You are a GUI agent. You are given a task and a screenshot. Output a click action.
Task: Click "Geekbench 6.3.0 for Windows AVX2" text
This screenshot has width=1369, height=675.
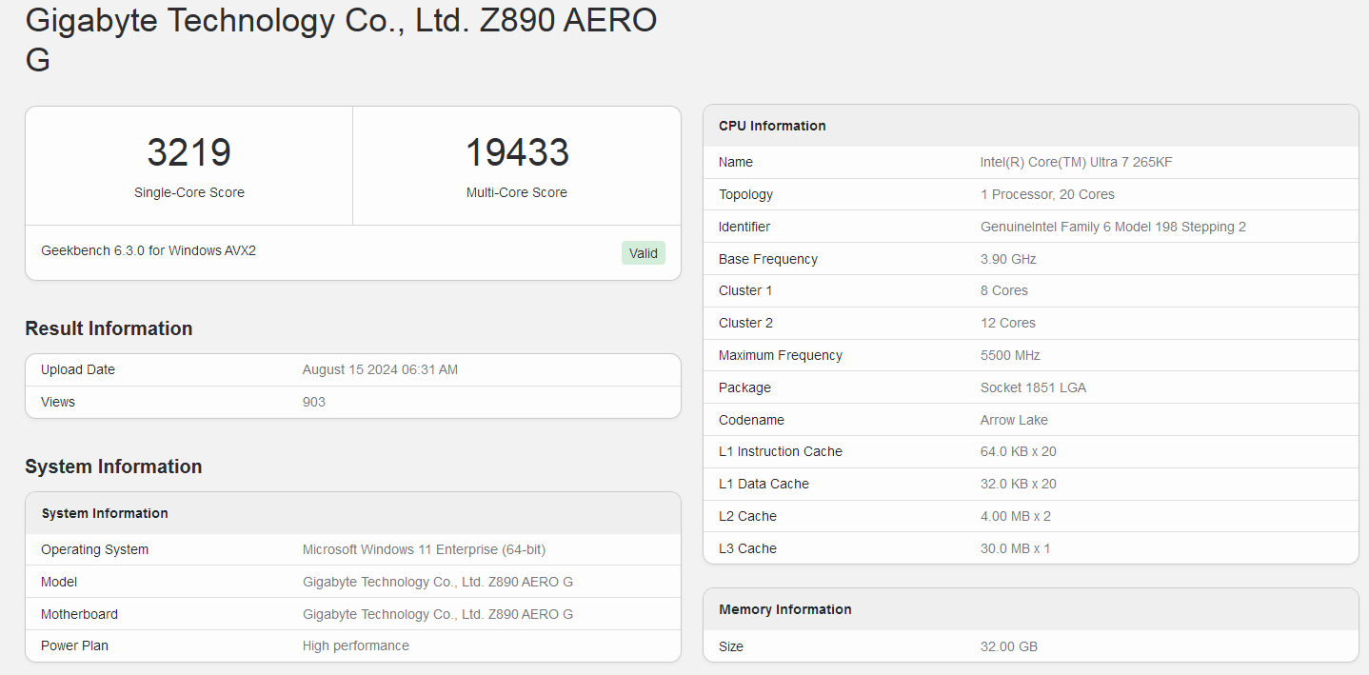tap(149, 251)
